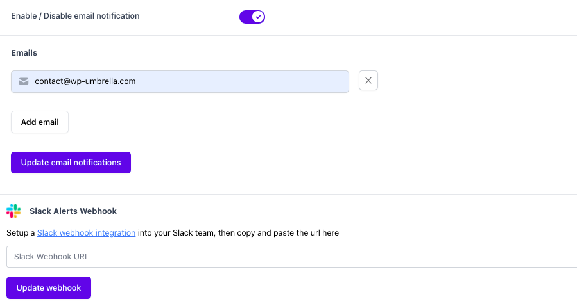Viewport: 577px width, 306px height.
Task: Click the 'into your Slack team' instruction text
Action: (x=177, y=233)
